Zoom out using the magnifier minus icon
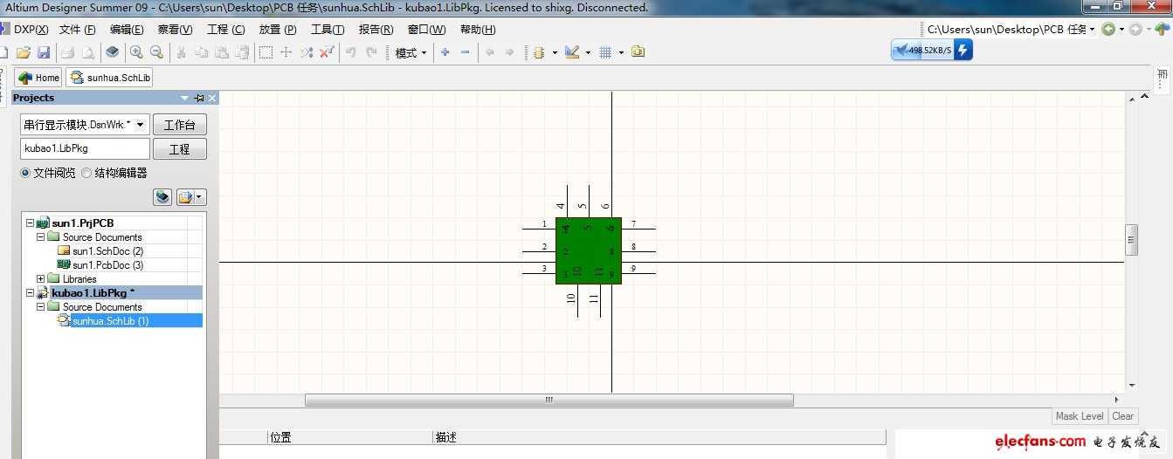Image resolution: width=1173 pixels, height=459 pixels. (156, 52)
